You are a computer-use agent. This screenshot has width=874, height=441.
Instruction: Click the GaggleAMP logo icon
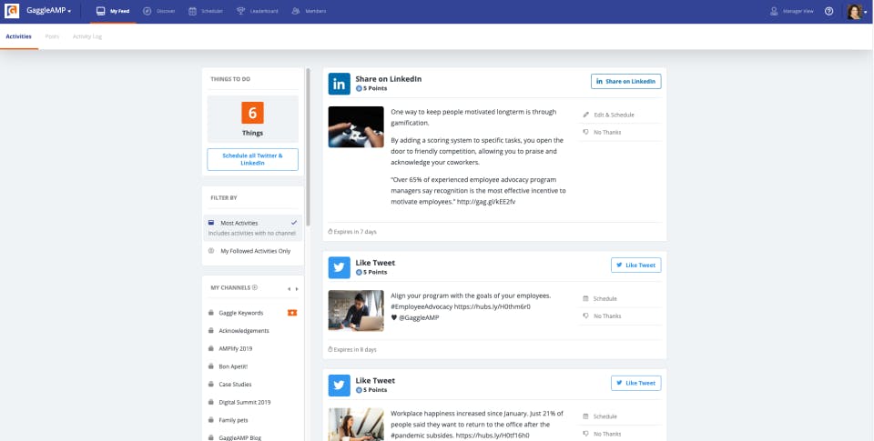(12, 11)
